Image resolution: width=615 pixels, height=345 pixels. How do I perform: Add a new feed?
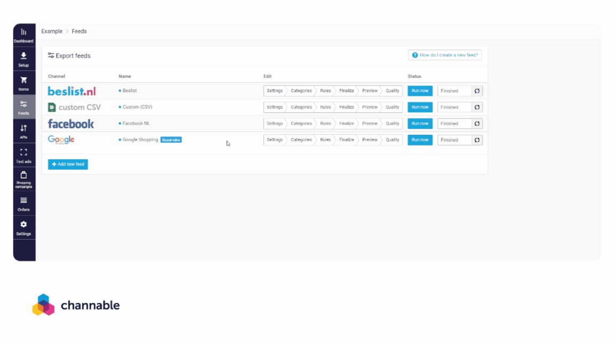tap(68, 165)
